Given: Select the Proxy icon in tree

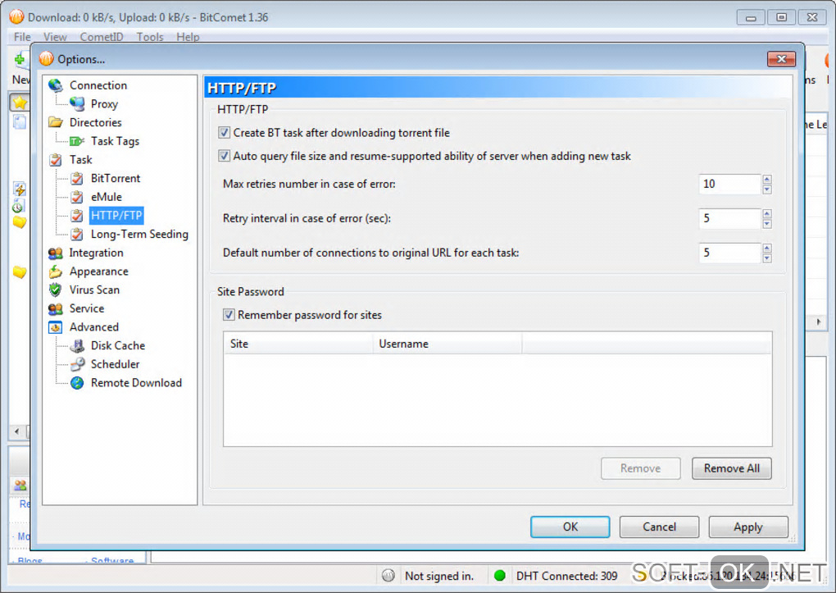Looking at the screenshot, I should pyautogui.click(x=77, y=104).
